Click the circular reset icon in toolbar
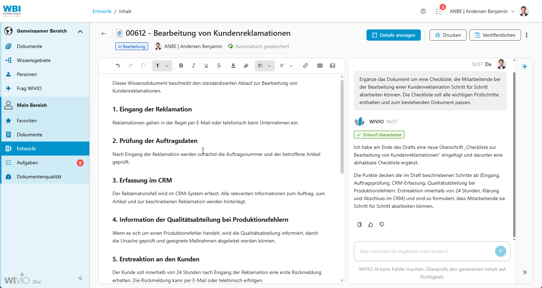The image size is (542, 288). tap(143, 66)
